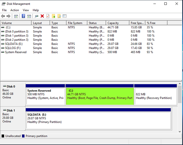This screenshot has width=183, height=145.
Task: Click the folder with green arrow icon
Action: [53, 16]
